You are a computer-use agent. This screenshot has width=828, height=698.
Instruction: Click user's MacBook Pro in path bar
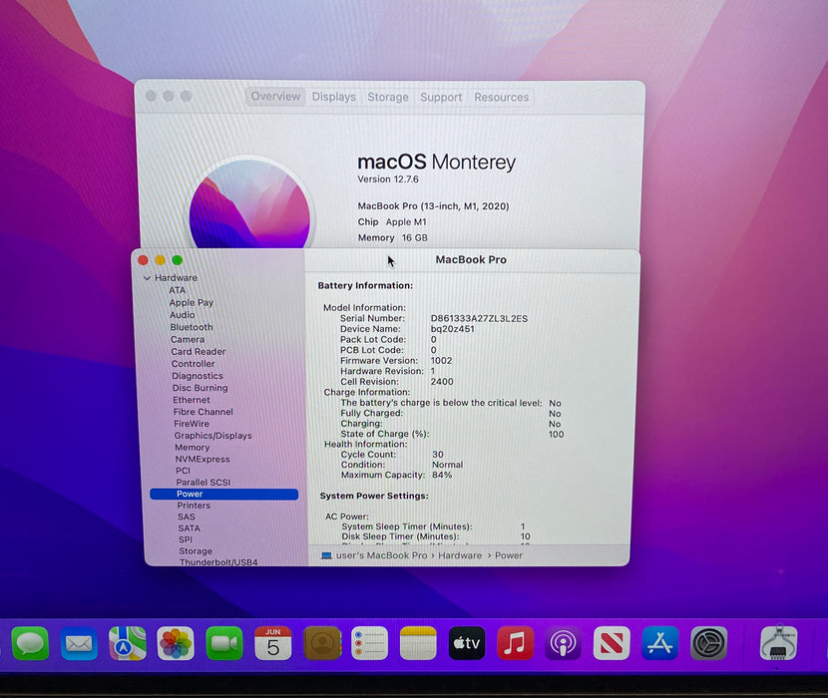(x=381, y=555)
